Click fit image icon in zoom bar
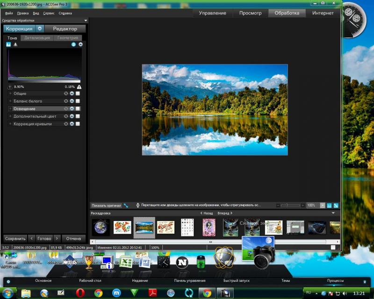This screenshot has width=374, height=299. [336, 205]
